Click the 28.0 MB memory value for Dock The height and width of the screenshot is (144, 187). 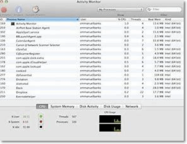[x=158, y=88]
